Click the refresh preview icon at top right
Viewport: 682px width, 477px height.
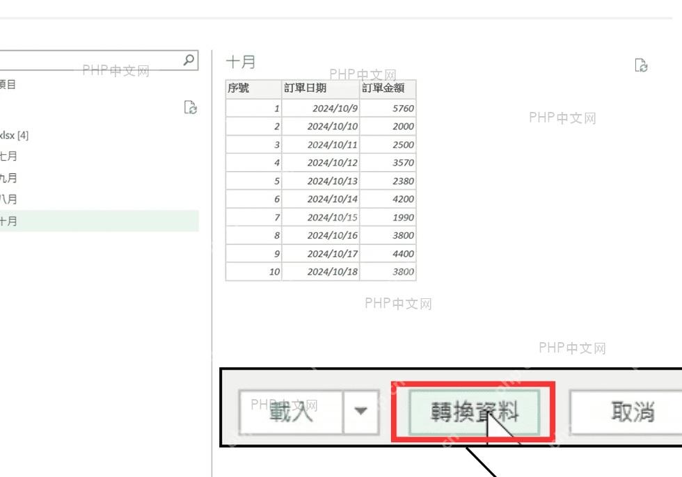pyautogui.click(x=641, y=65)
